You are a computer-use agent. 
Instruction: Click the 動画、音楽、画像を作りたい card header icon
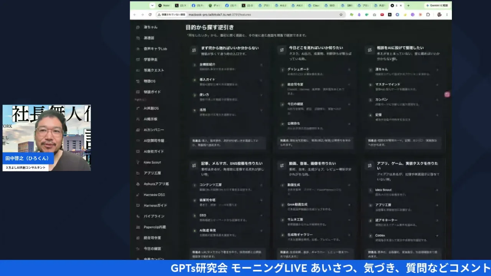coord(282,165)
